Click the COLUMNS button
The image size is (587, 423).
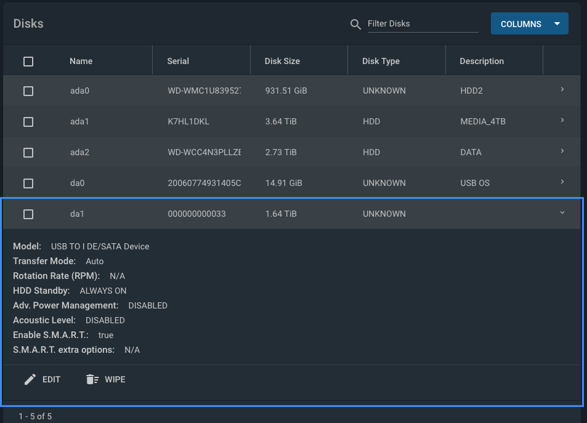point(529,23)
